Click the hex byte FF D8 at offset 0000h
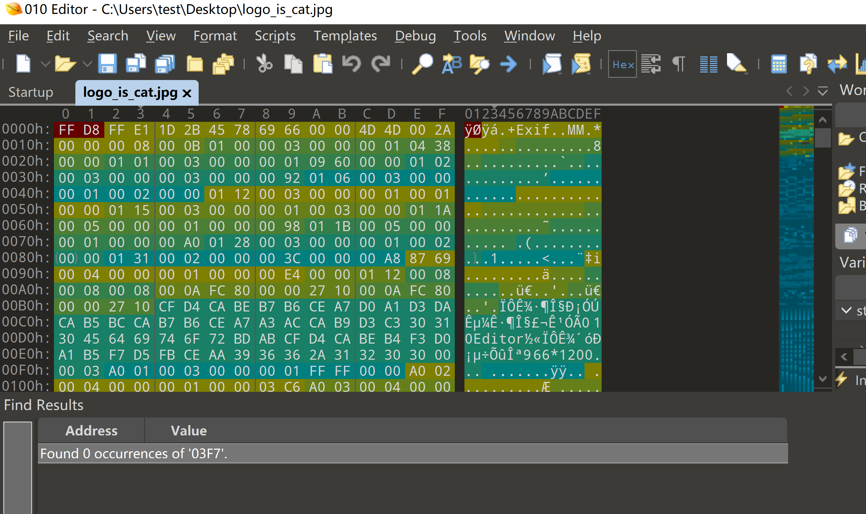The width and height of the screenshot is (866, 514). pos(79,129)
